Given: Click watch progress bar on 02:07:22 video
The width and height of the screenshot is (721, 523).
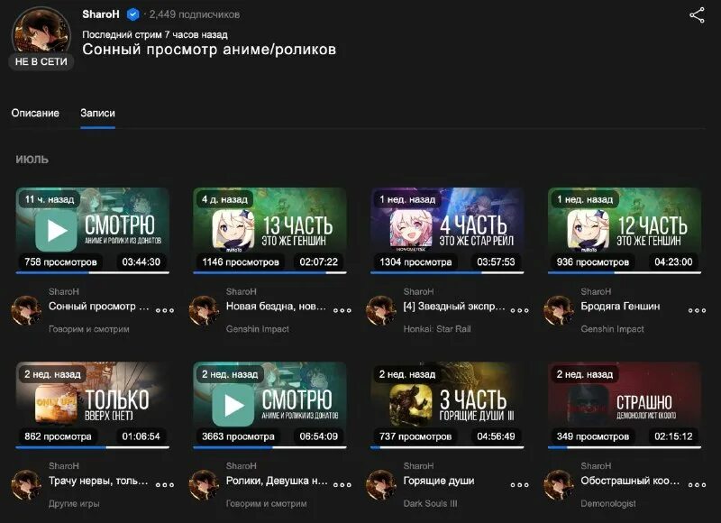Looking at the screenshot, I should point(269,272).
